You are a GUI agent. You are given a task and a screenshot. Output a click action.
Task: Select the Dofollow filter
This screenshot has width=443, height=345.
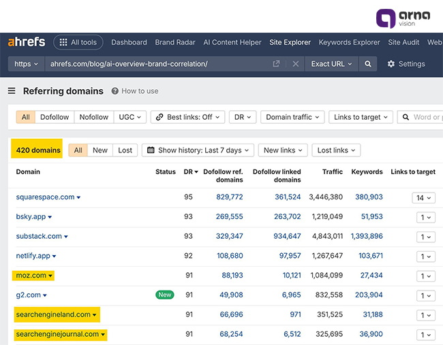pos(55,117)
